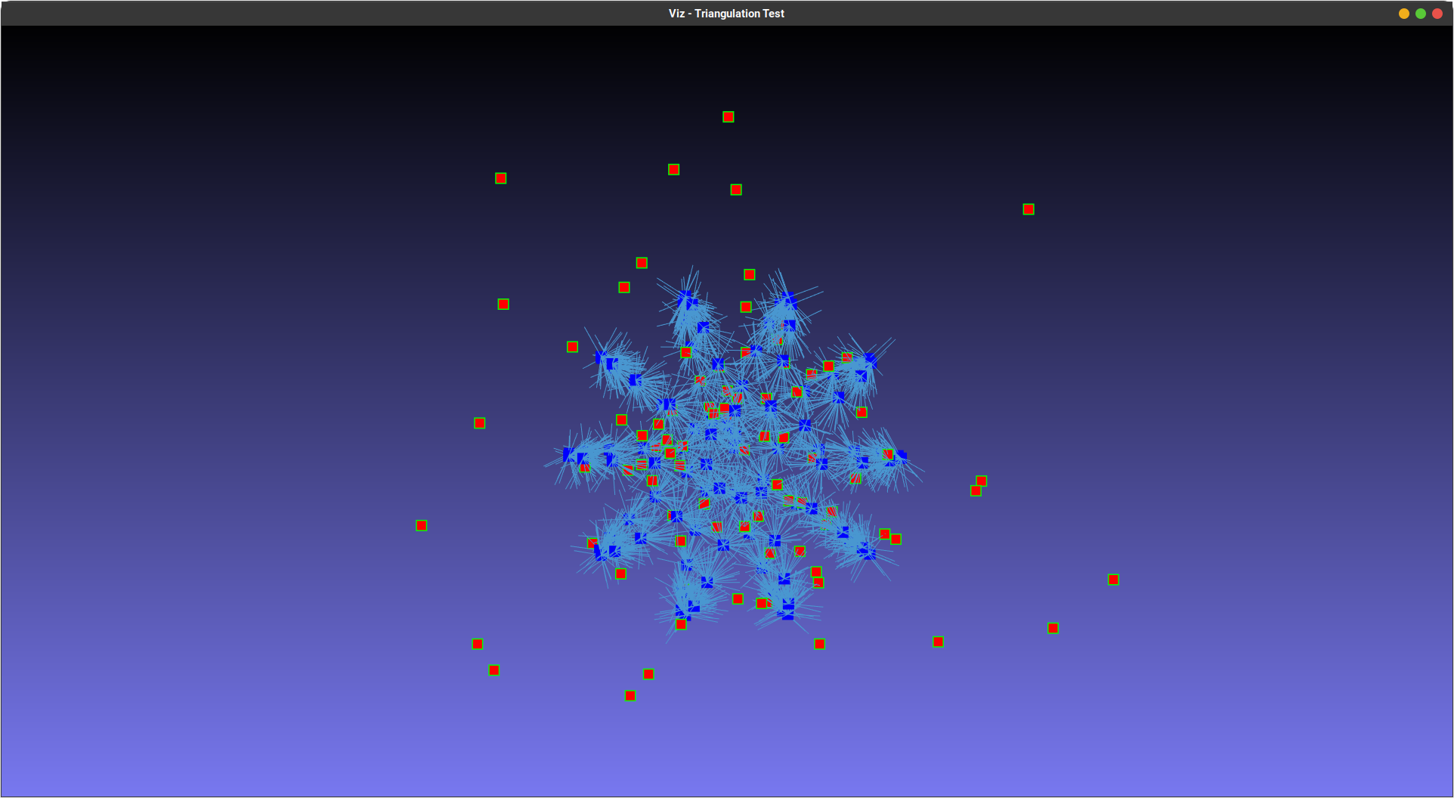Select the upper-left-most isolated red marker
Viewport: 1454px width, 798px height.
[501, 178]
